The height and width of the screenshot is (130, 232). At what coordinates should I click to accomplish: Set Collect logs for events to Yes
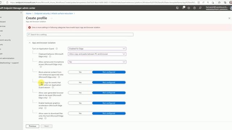(80, 82)
